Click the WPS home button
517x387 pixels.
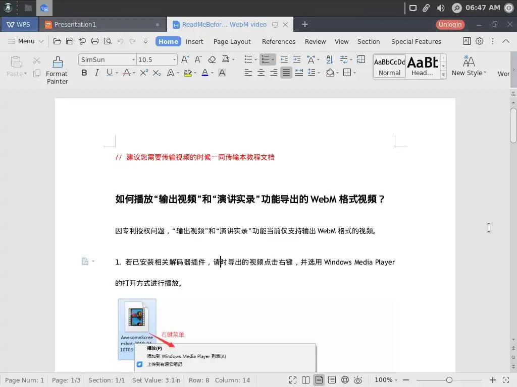(19, 24)
